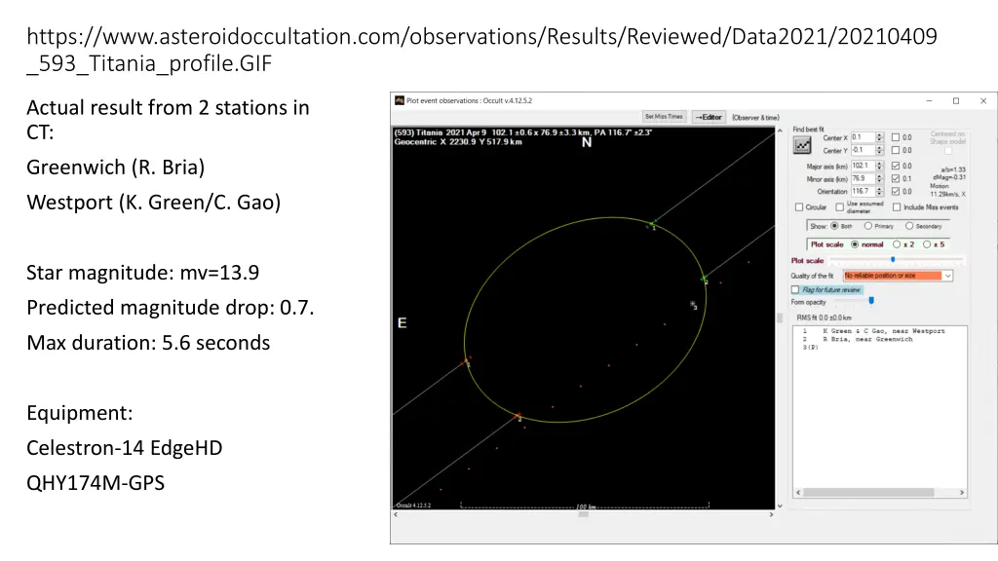
Task: Click the Set Miss Times button
Action: [663, 117]
